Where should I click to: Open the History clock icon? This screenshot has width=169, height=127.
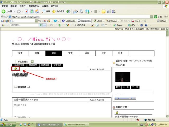tap(68, 11)
